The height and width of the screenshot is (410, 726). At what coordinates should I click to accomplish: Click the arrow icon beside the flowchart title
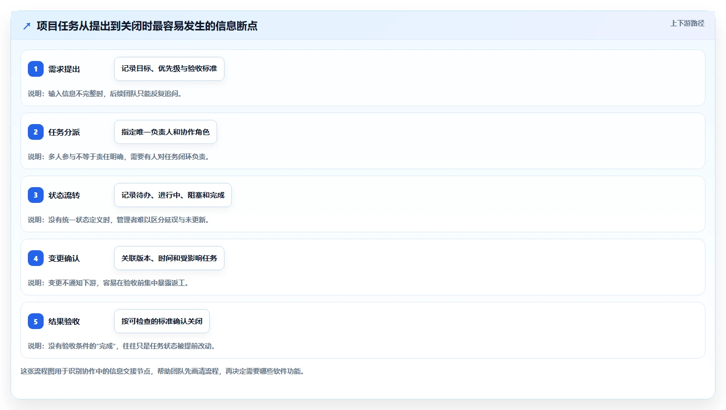point(27,26)
